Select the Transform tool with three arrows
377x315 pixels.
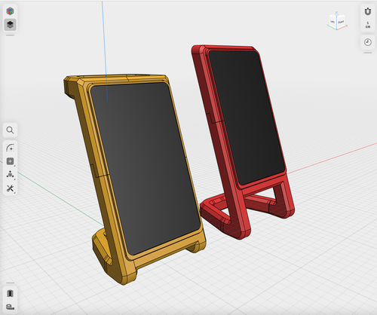(x=10, y=175)
